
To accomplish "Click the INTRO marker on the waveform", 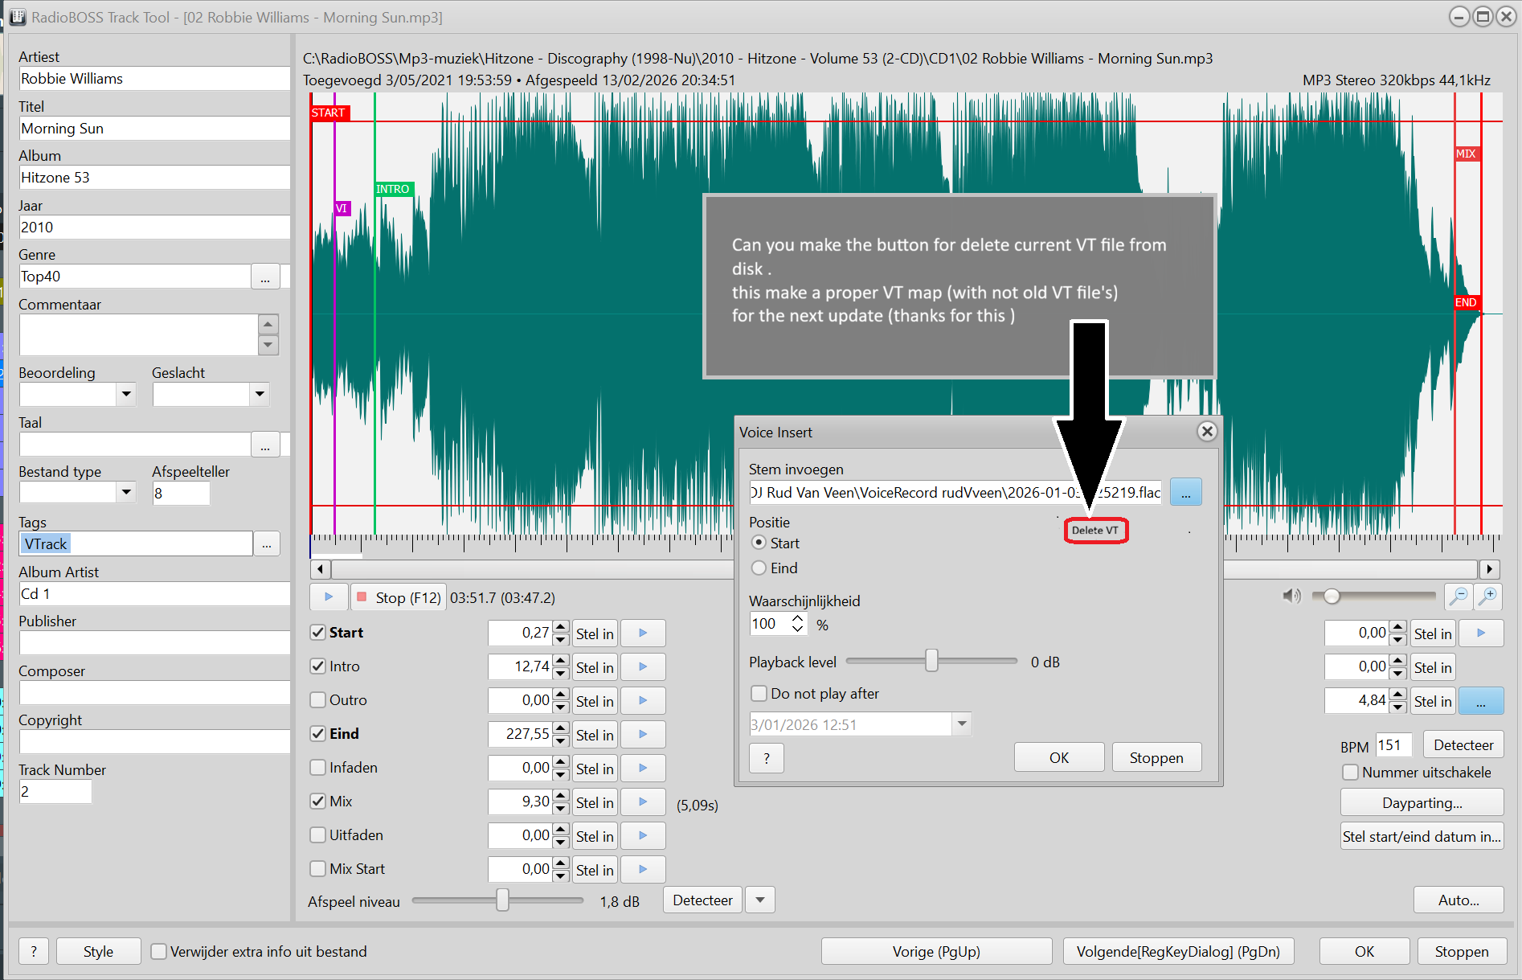I will [x=393, y=190].
